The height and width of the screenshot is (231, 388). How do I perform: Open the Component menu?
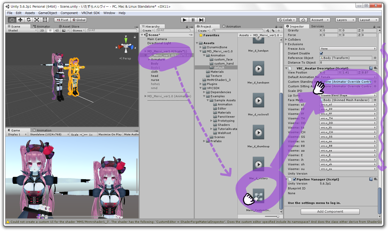coord(69,13)
